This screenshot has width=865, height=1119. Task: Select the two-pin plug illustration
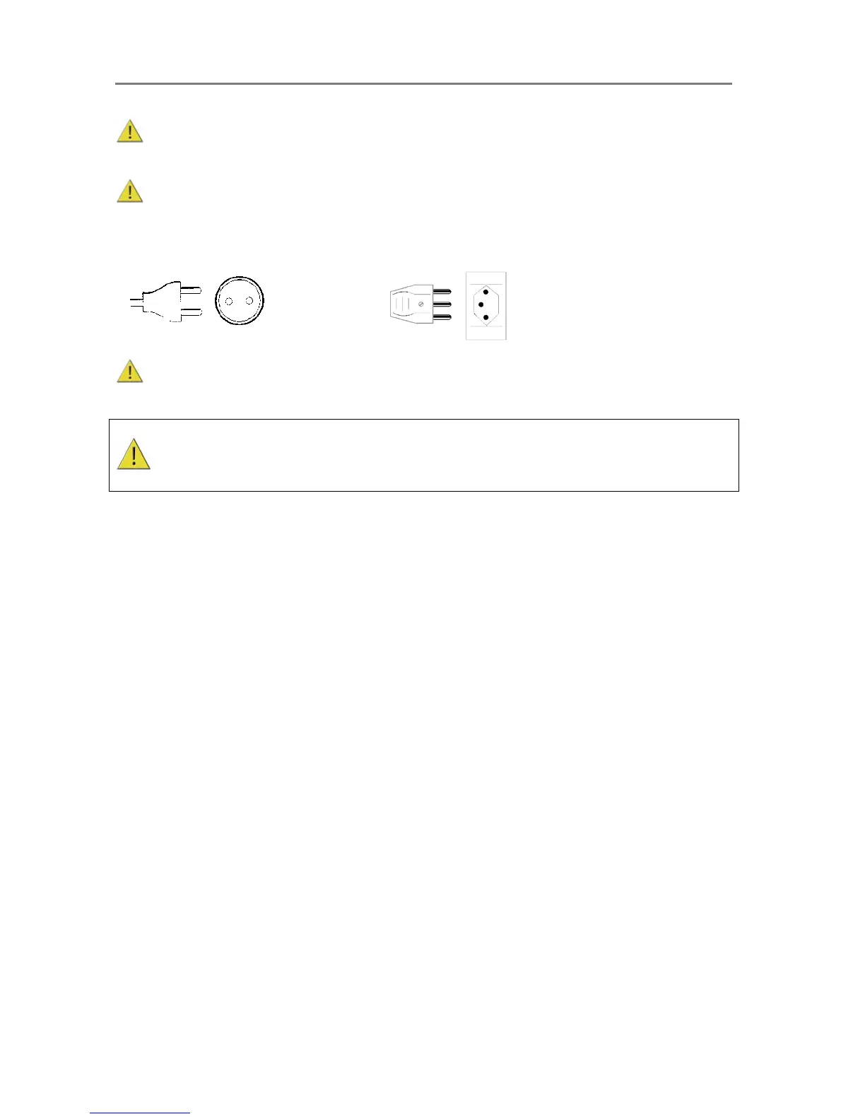click(166, 302)
